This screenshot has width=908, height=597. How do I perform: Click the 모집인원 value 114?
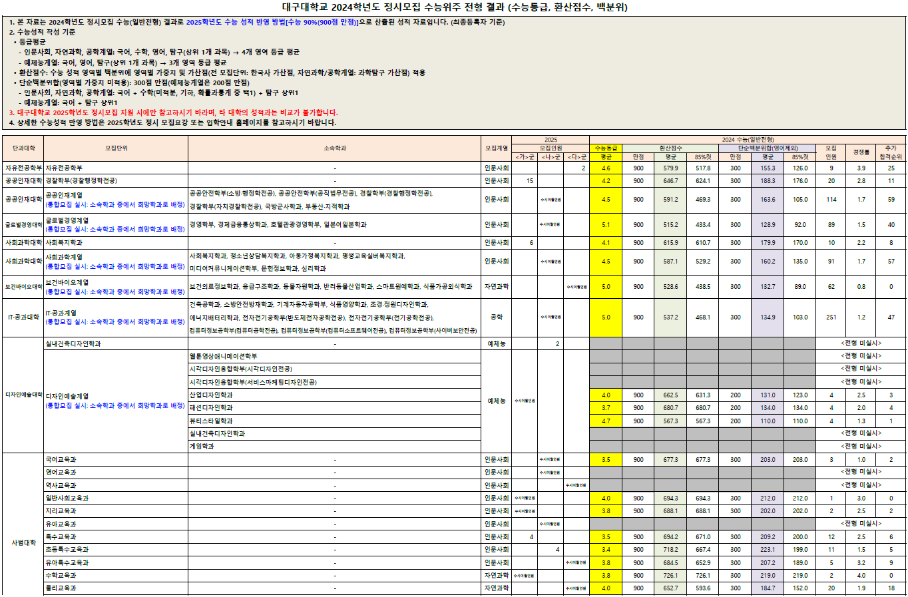click(x=831, y=200)
